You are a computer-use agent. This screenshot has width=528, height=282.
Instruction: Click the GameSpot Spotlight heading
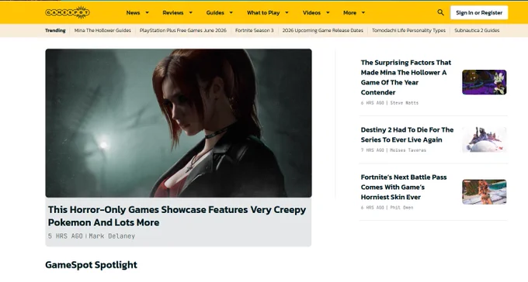click(92, 265)
